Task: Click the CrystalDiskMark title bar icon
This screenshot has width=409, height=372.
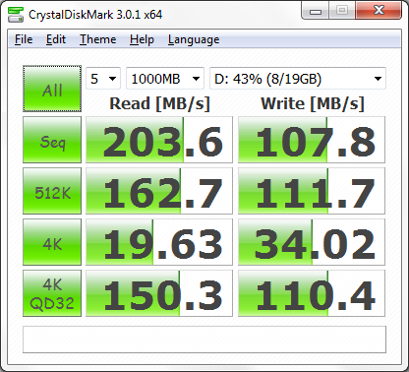Action: [16, 15]
